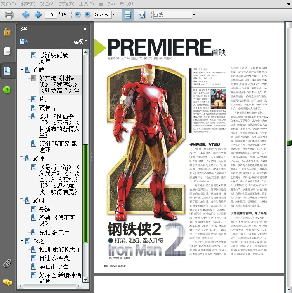Click the page number field showing 66

(x=51, y=14)
